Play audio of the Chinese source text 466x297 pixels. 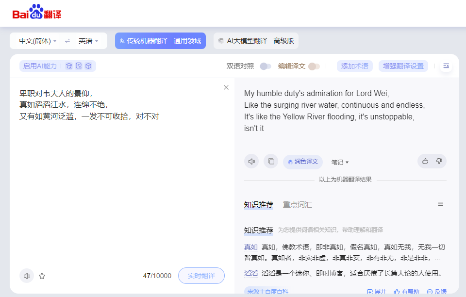(27, 276)
